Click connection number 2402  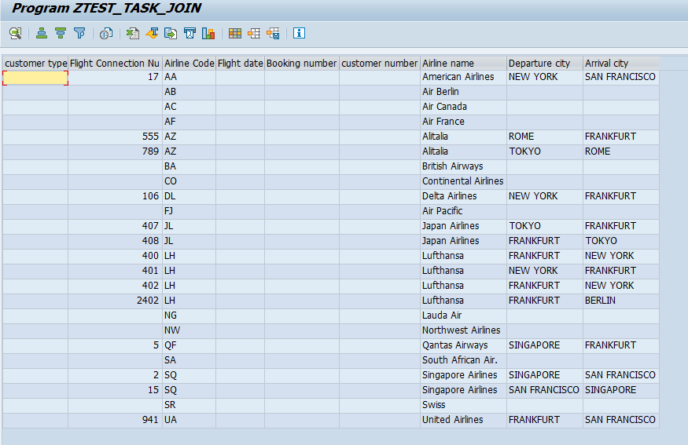click(x=115, y=301)
